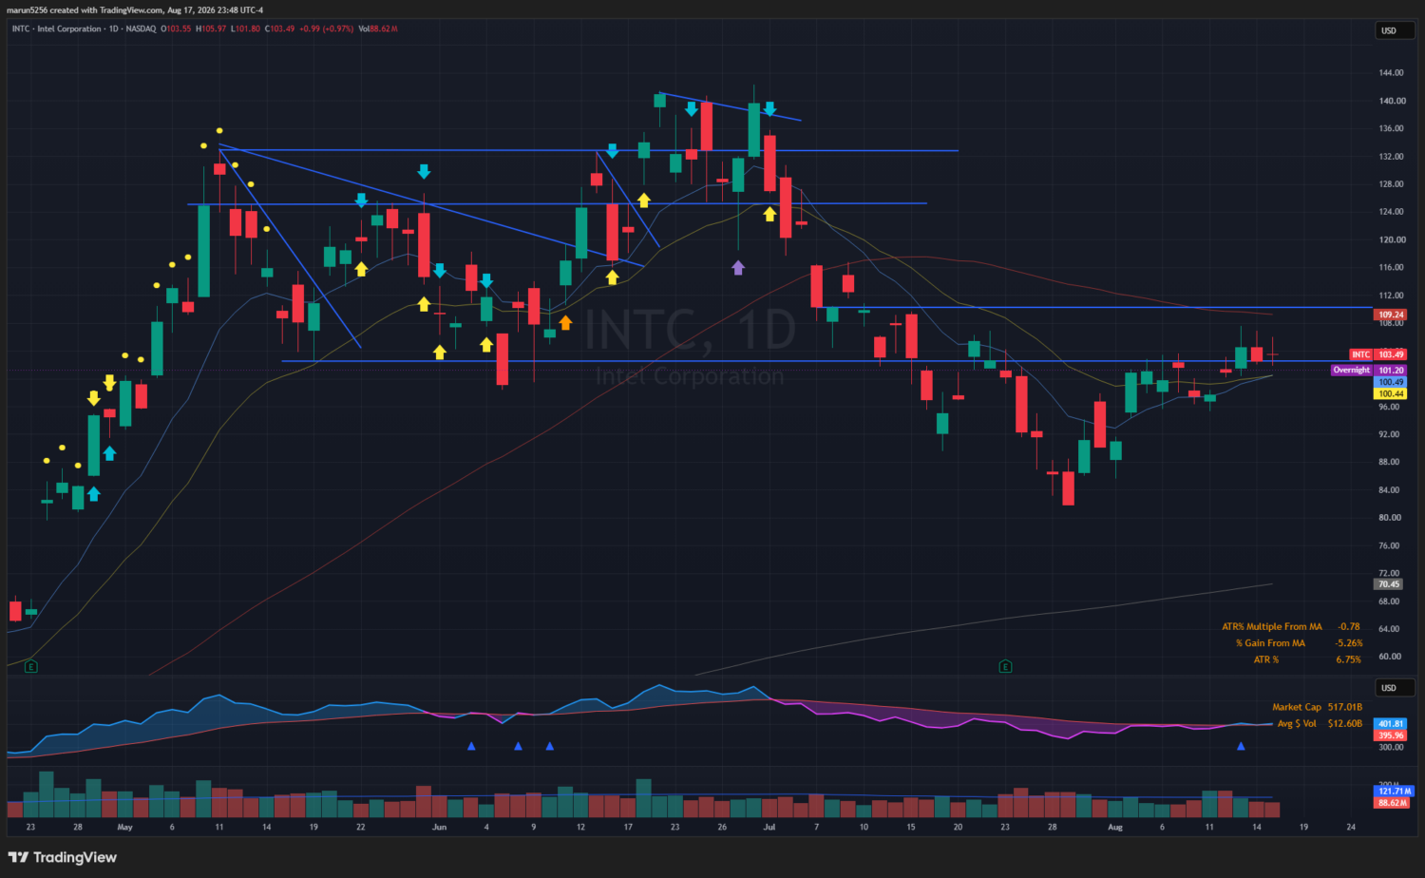Screen dimensions: 1425x878
Task: Click the yellow 100.44 price label
Action: tap(1391, 393)
